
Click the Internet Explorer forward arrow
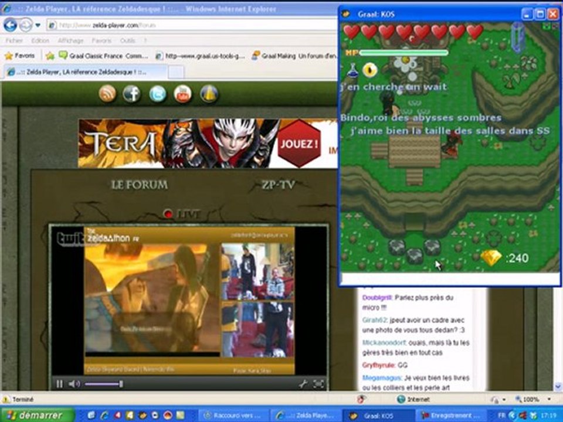pos(26,25)
